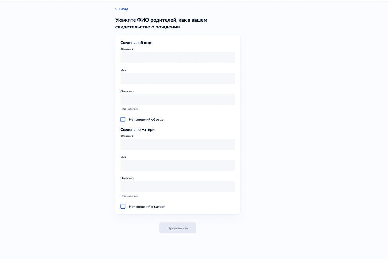Screen dimensions: 388x259
Task: Focus the mother's "Фамилия" input field
Action: click(x=178, y=144)
